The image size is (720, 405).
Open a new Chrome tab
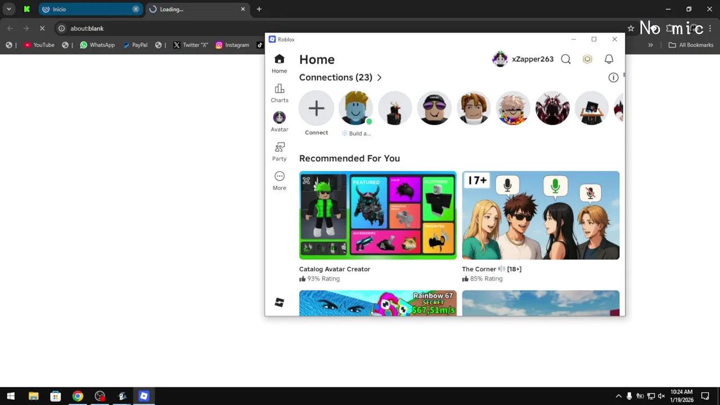click(259, 9)
